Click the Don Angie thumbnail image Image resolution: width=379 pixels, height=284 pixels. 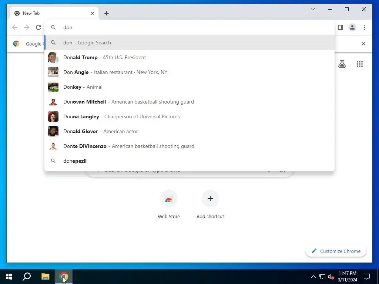tap(53, 72)
